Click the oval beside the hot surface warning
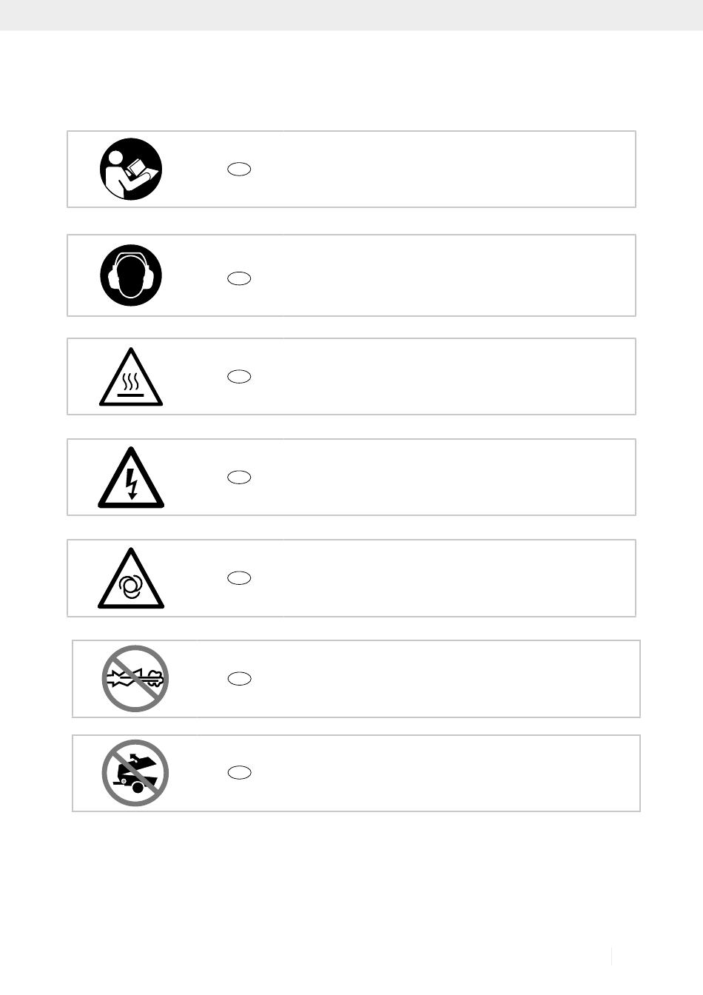The image size is (703, 995). click(x=239, y=377)
